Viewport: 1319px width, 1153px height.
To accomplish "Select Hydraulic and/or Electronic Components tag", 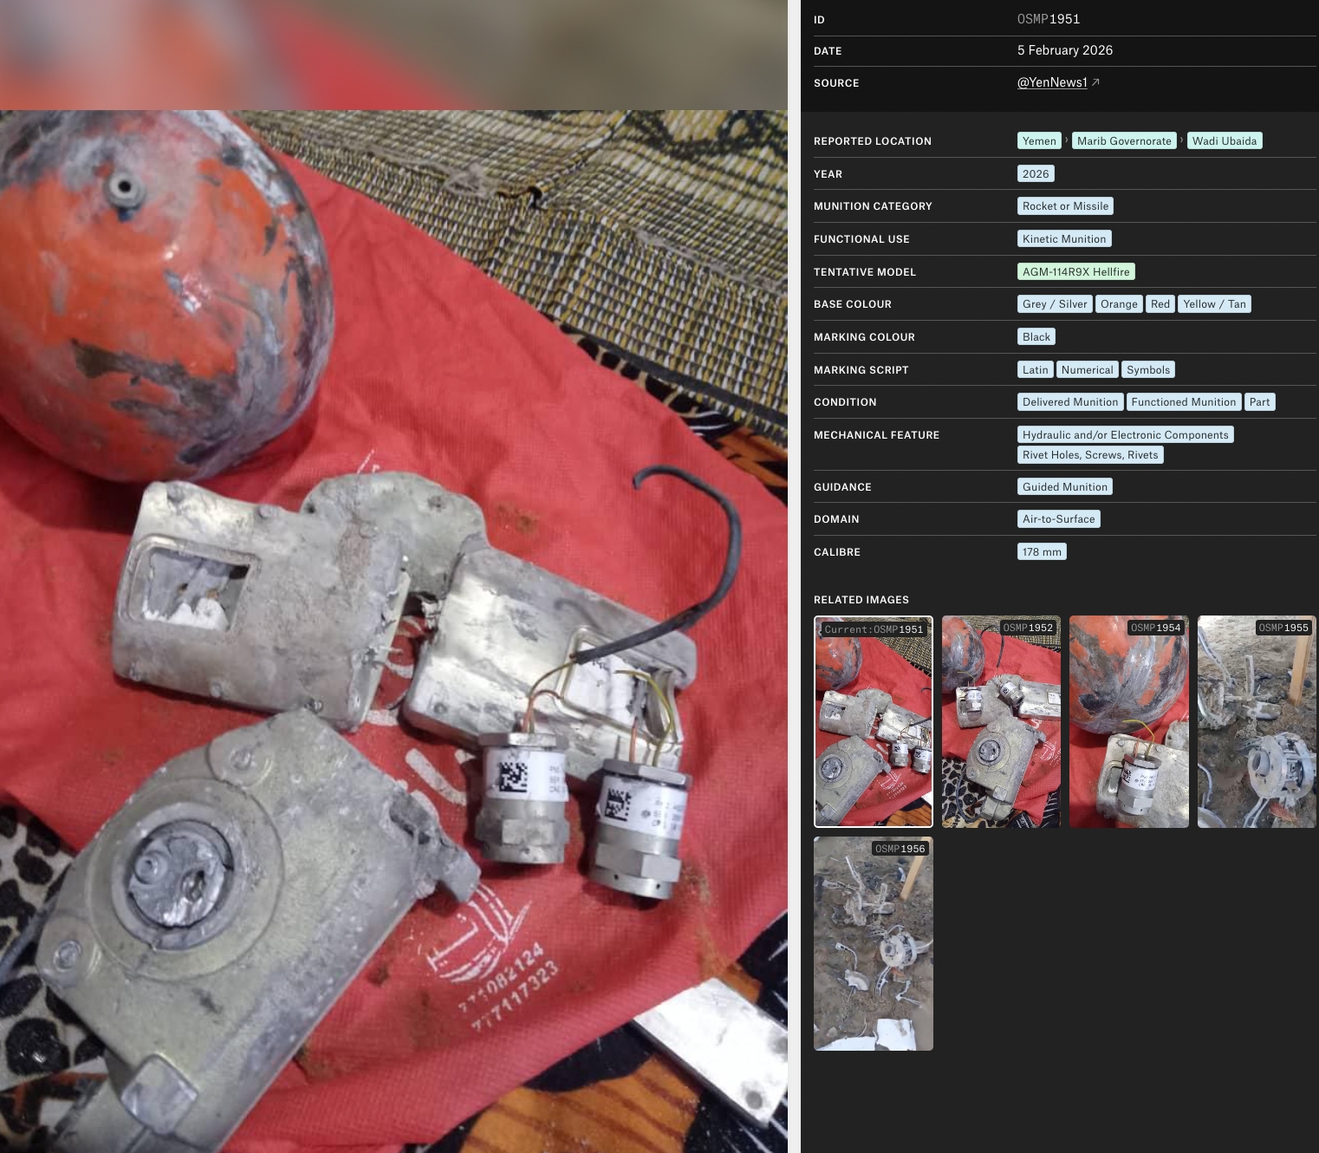I will pyautogui.click(x=1125, y=435).
